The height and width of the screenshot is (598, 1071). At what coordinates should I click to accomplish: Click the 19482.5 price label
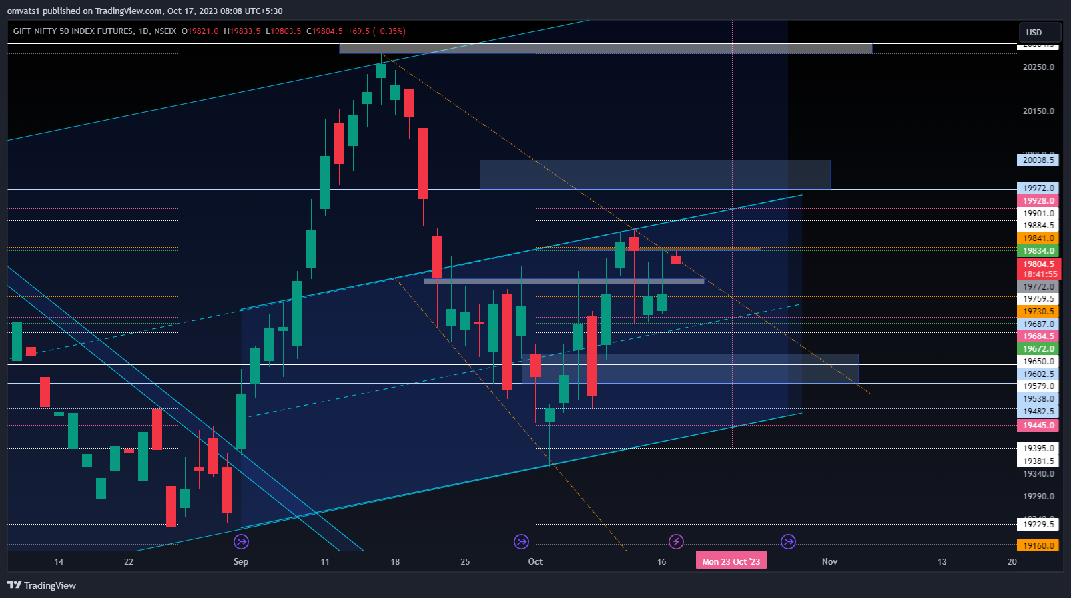click(1038, 412)
